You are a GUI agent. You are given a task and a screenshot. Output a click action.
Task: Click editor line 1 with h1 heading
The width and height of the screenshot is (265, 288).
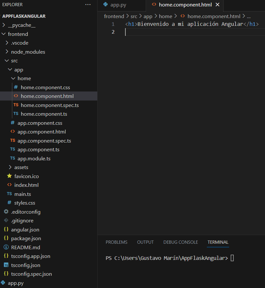[192, 24]
